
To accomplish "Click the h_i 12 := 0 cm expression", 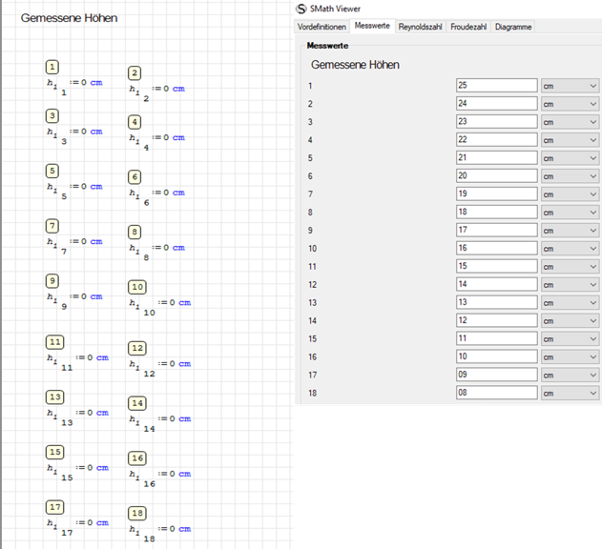I will (x=159, y=366).
